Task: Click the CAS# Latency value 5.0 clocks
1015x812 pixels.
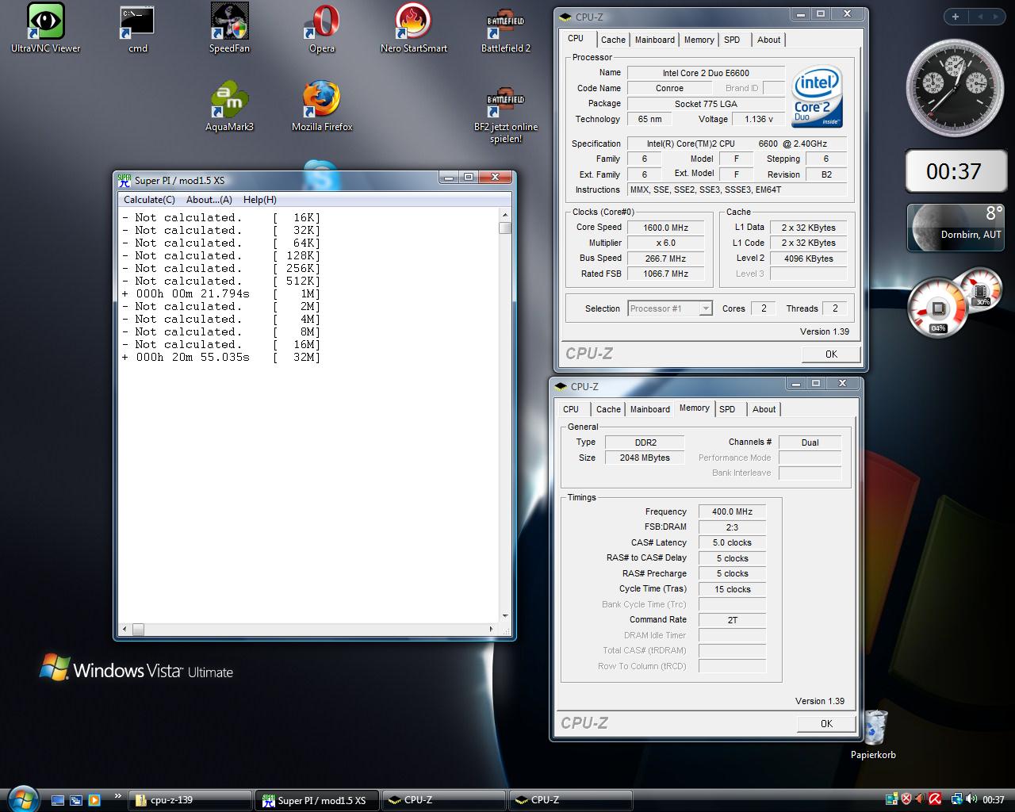Action: click(x=732, y=542)
